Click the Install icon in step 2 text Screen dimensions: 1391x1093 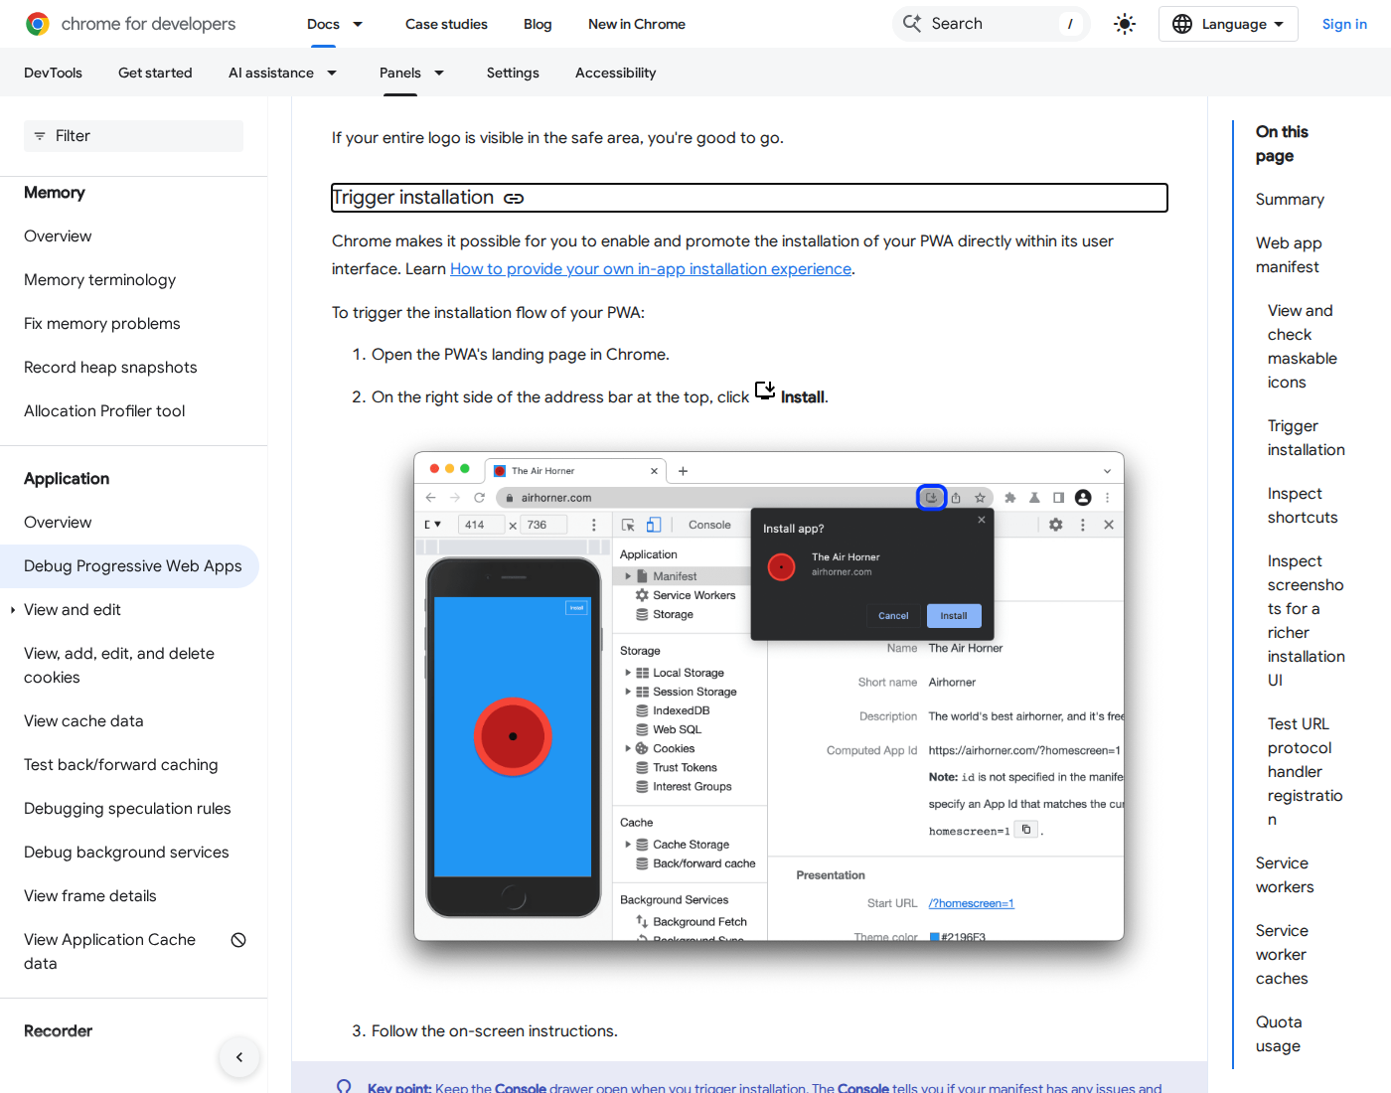click(x=765, y=391)
